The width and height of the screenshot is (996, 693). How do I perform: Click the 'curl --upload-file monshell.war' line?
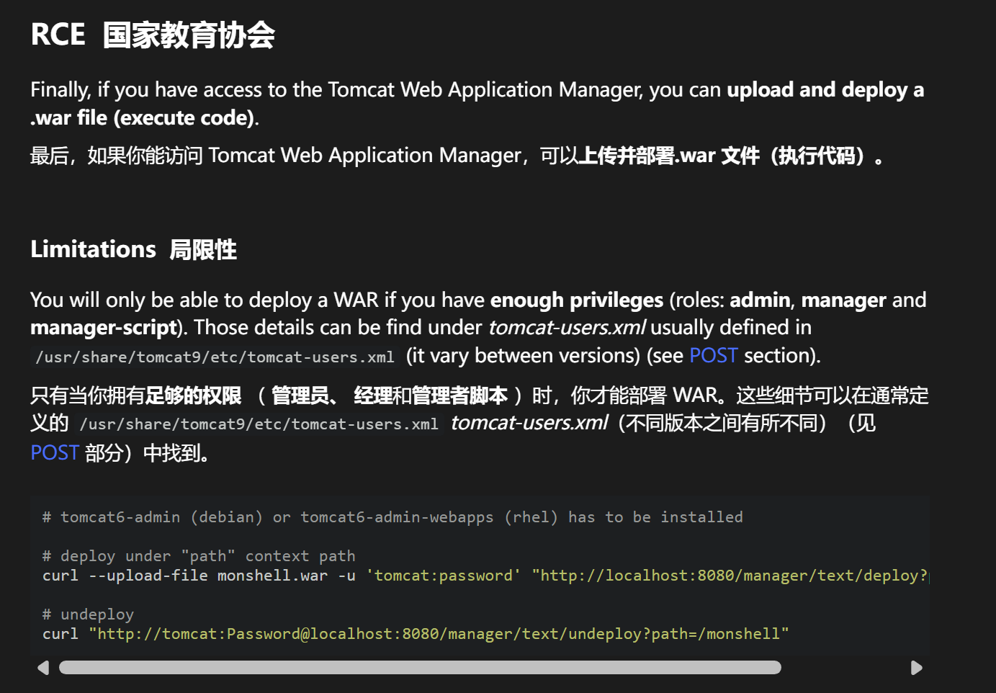(485, 576)
